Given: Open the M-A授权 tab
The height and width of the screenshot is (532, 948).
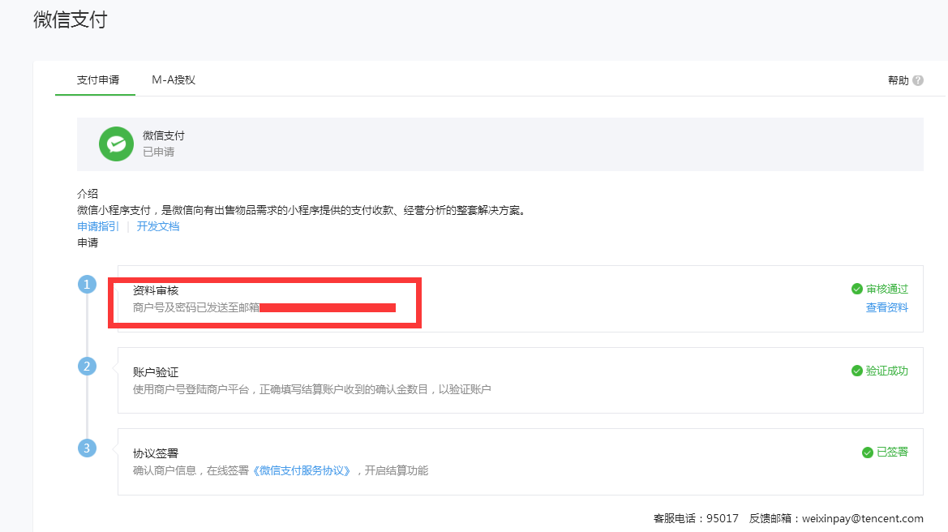Looking at the screenshot, I should [174, 80].
